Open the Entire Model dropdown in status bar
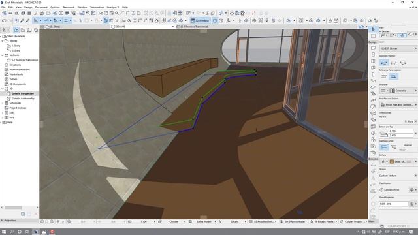The image size is (418, 235). (204, 221)
